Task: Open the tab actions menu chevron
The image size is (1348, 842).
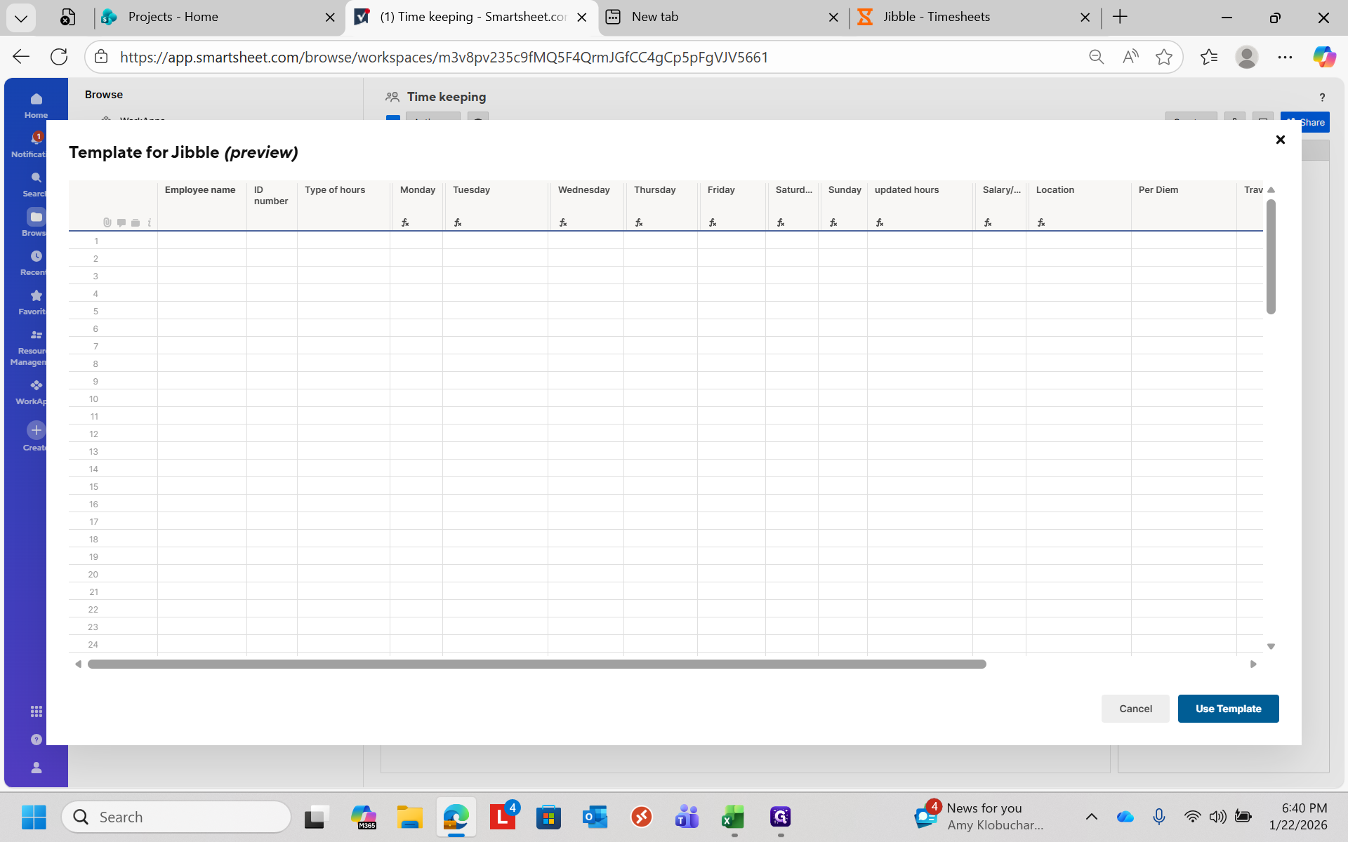Action: pos(20,18)
